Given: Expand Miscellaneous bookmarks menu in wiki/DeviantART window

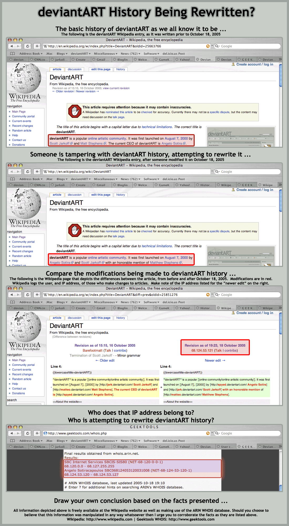Looking at the screenshot, I should (106, 179).
